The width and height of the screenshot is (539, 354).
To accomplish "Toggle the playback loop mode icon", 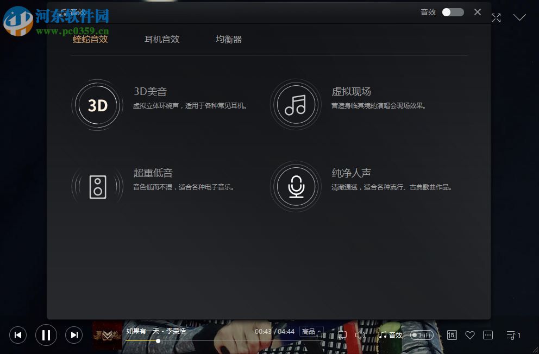I will [342, 335].
